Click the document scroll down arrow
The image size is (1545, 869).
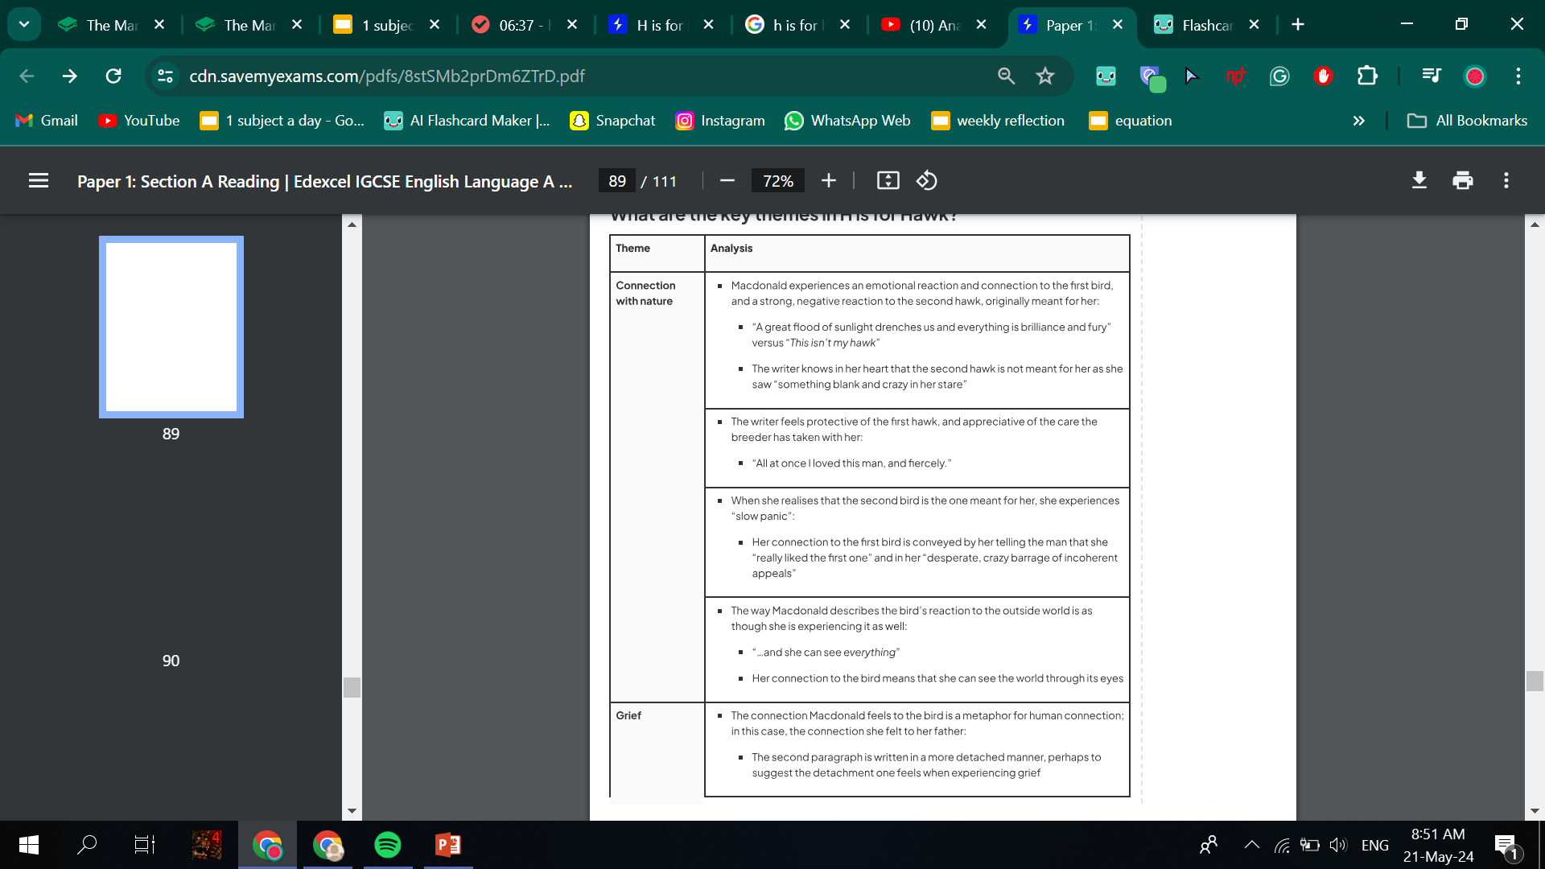[1535, 811]
